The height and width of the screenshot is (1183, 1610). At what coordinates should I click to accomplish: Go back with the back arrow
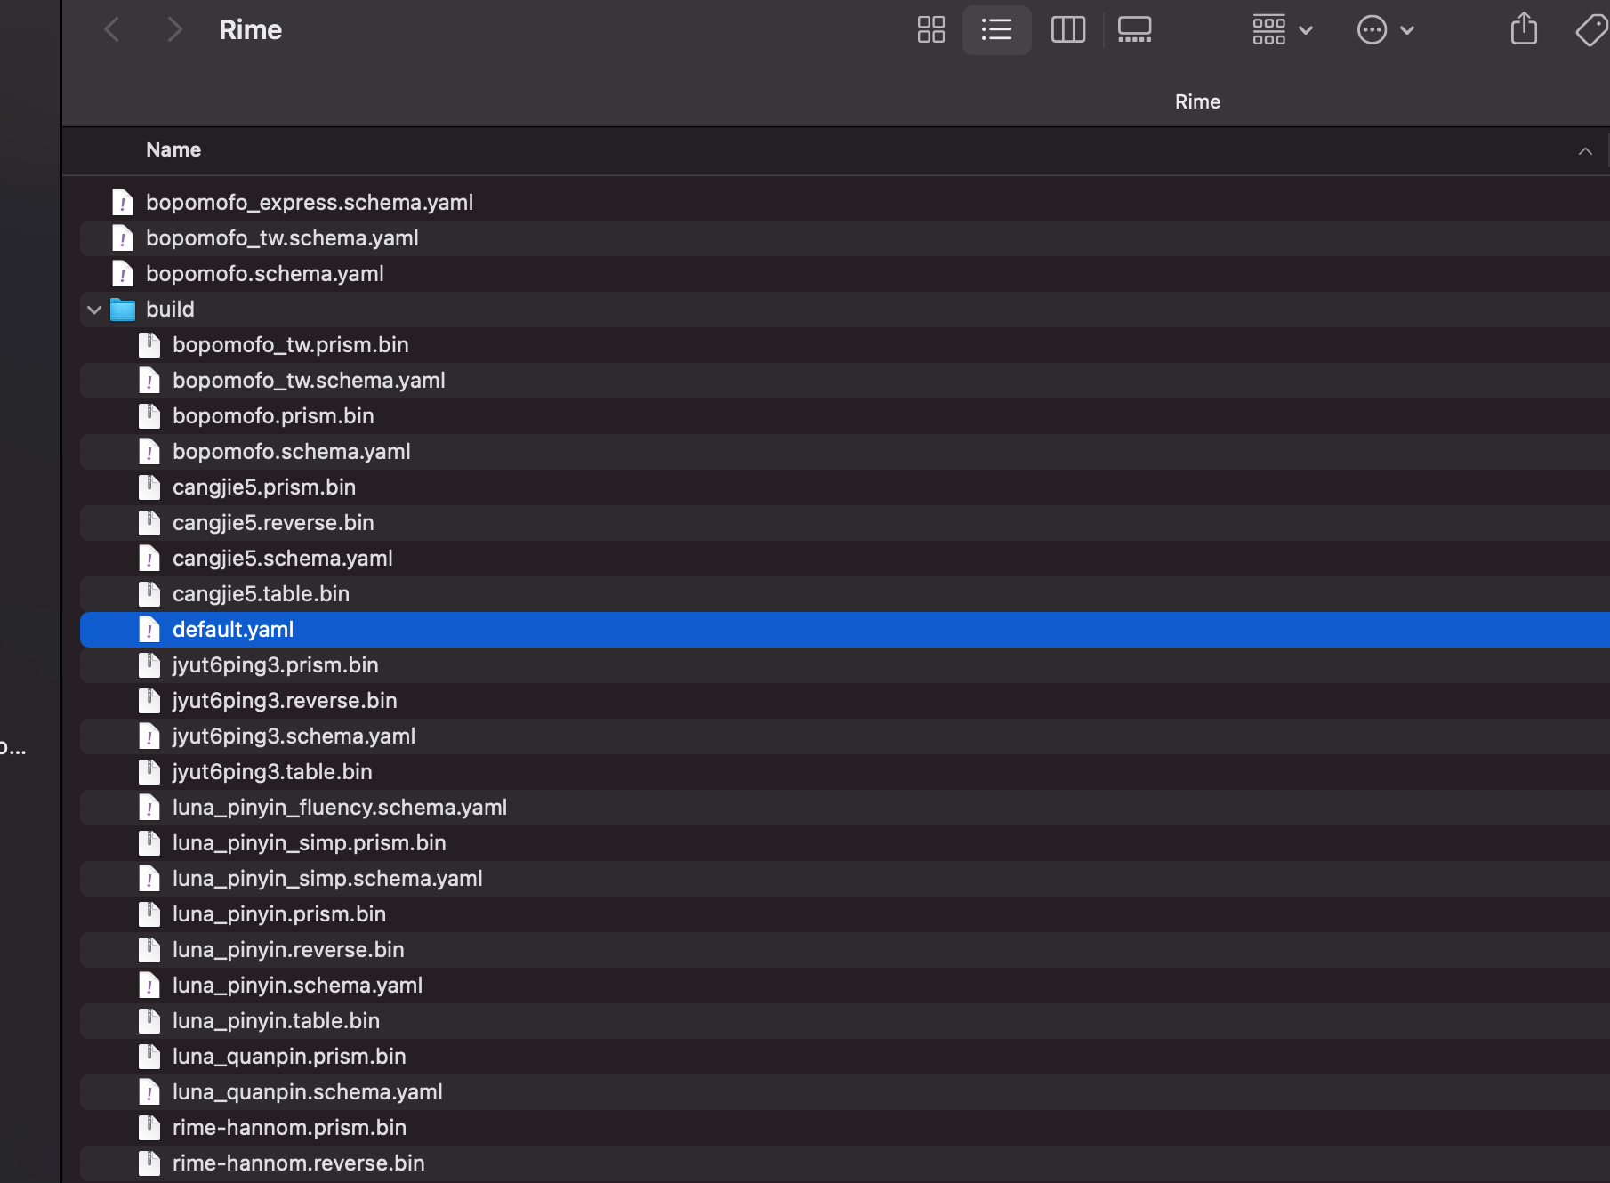[111, 30]
